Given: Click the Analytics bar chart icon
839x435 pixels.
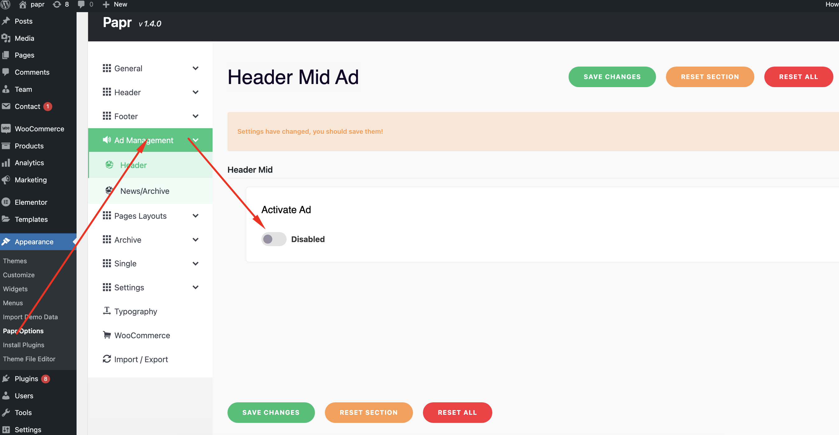Looking at the screenshot, I should click(6, 162).
